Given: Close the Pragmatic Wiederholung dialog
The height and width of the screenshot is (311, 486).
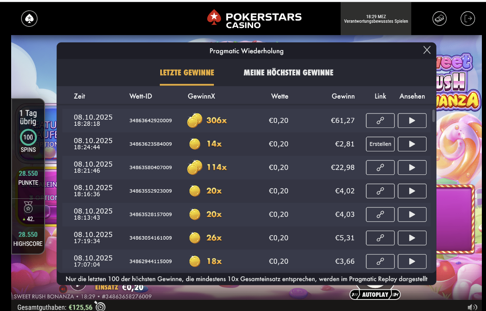Looking at the screenshot, I should pyautogui.click(x=427, y=50).
